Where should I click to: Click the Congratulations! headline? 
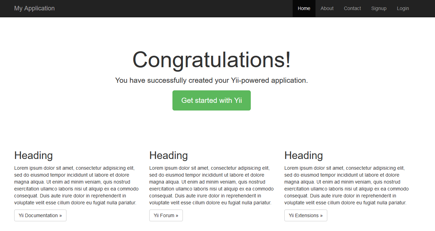212,60
